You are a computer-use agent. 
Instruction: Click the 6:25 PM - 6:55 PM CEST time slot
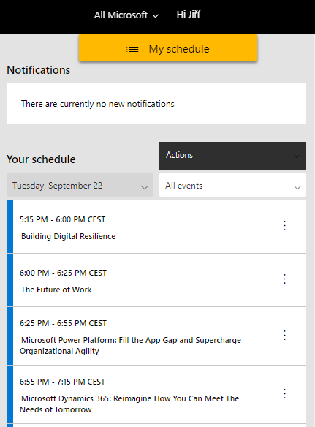[x=63, y=323]
